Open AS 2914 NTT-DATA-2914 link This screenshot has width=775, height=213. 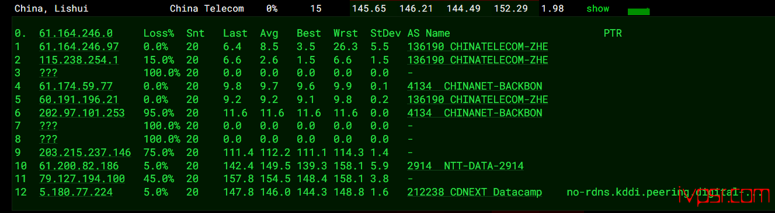pyautogui.click(x=465, y=166)
